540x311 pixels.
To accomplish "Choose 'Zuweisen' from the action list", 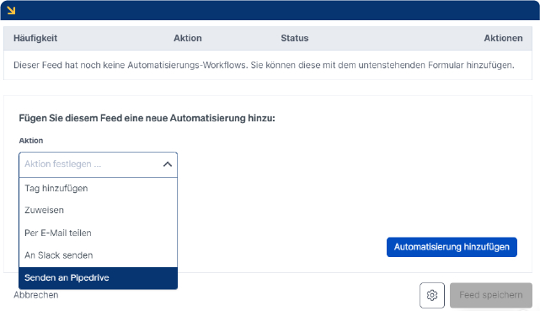I will 99,210.
